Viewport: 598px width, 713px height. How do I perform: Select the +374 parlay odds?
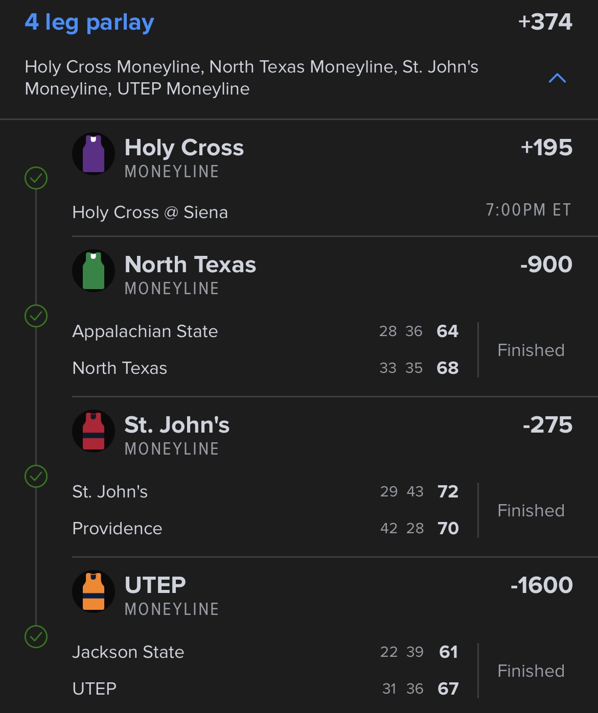coord(545,22)
